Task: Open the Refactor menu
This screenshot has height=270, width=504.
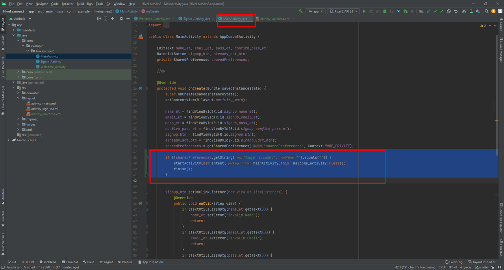Action: [67, 4]
